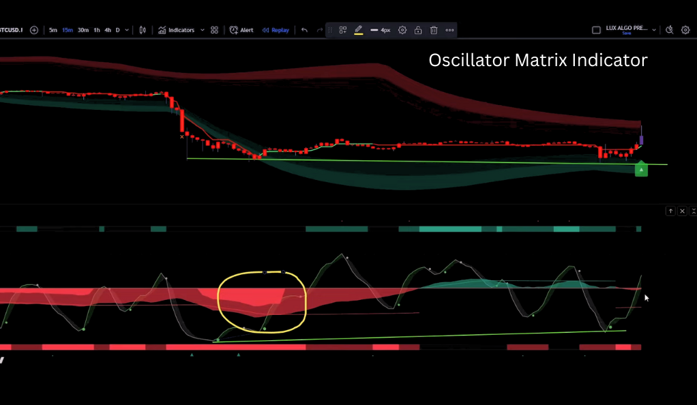Open the compare or add symbol plus icon
697x405 pixels.
point(34,30)
